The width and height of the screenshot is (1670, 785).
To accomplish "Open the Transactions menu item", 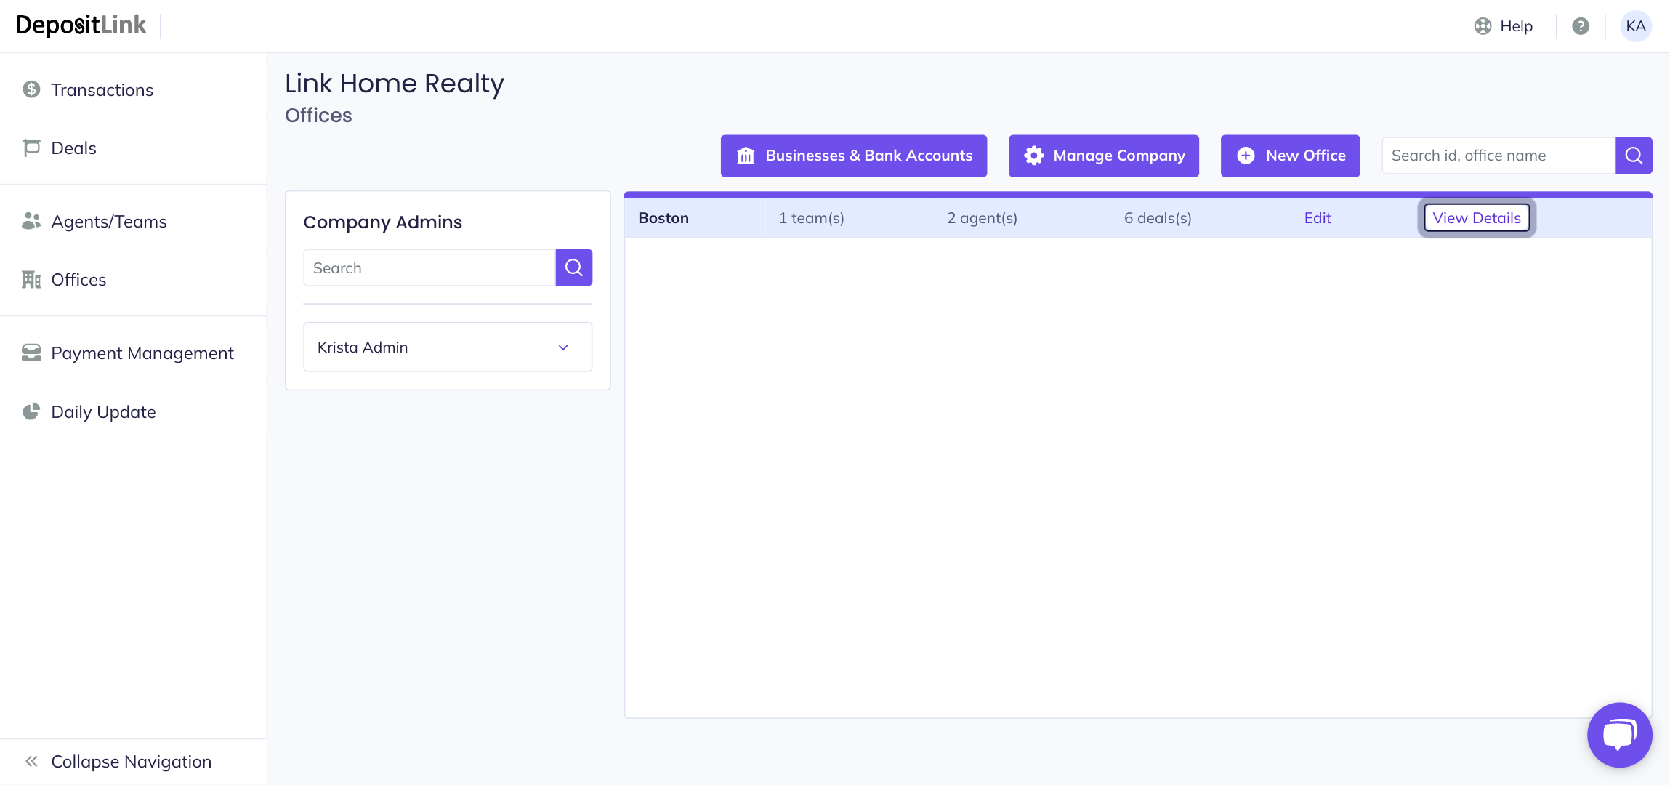I will pyautogui.click(x=102, y=90).
